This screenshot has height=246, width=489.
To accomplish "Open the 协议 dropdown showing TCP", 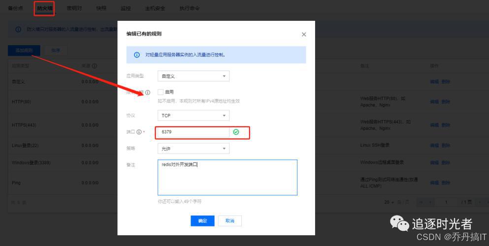I will 194,116.
